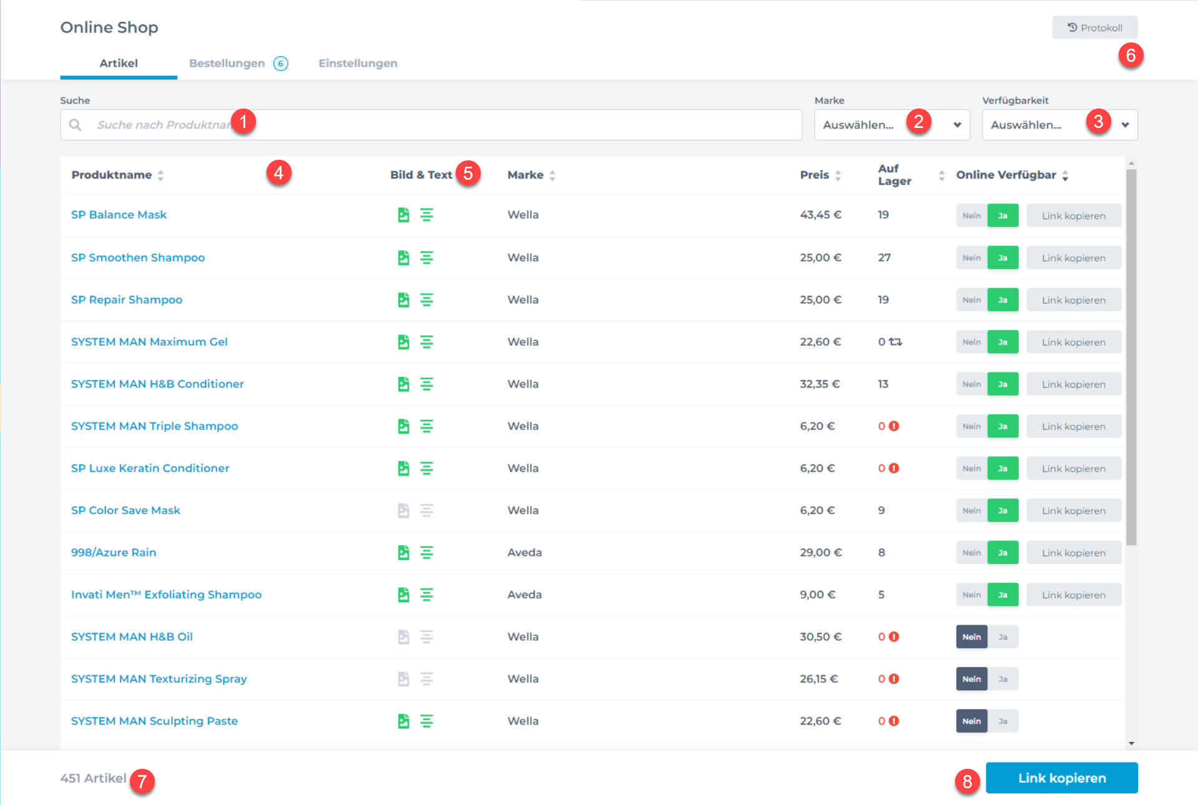
Task: Click text icon for SP Smoothen Shampoo
Action: pyautogui.click(x=426, y=258)
